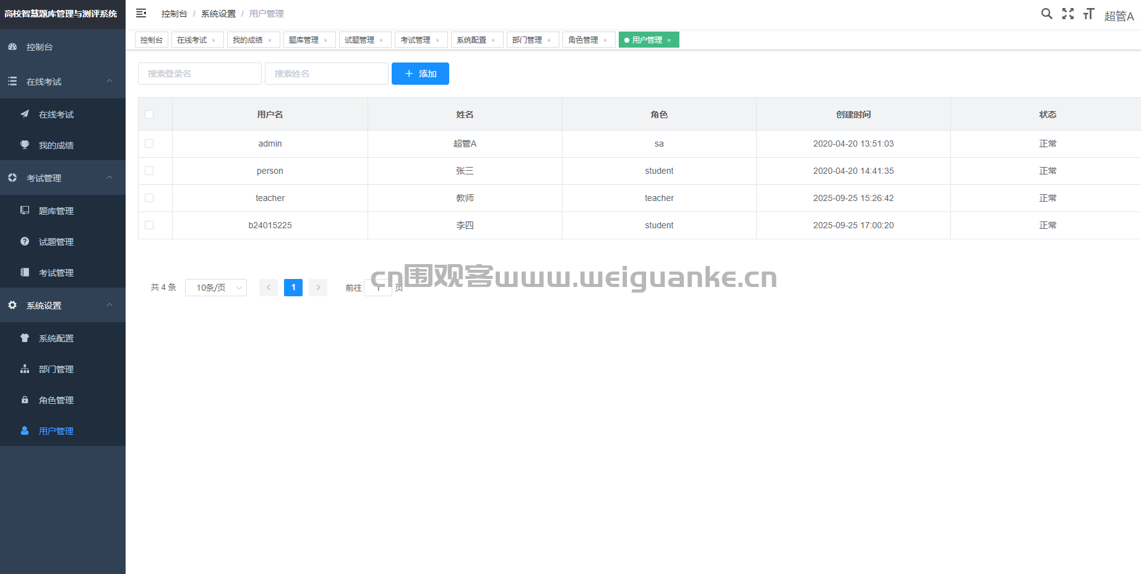Viewport: 1141px width, 574px height.
Task: Open 题库管理 from the sidebar
Action: click(x=56, y=211)
